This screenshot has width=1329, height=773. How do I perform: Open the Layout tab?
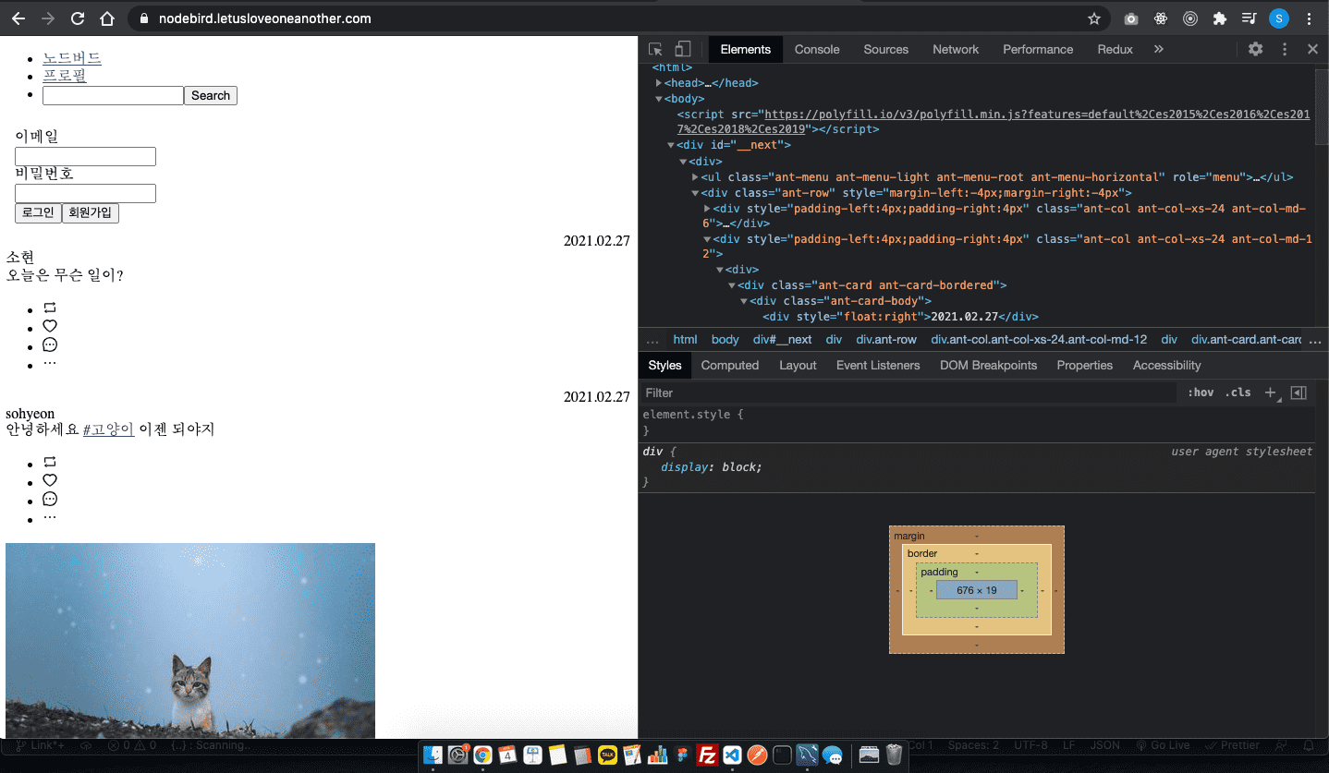click(798, 366)
